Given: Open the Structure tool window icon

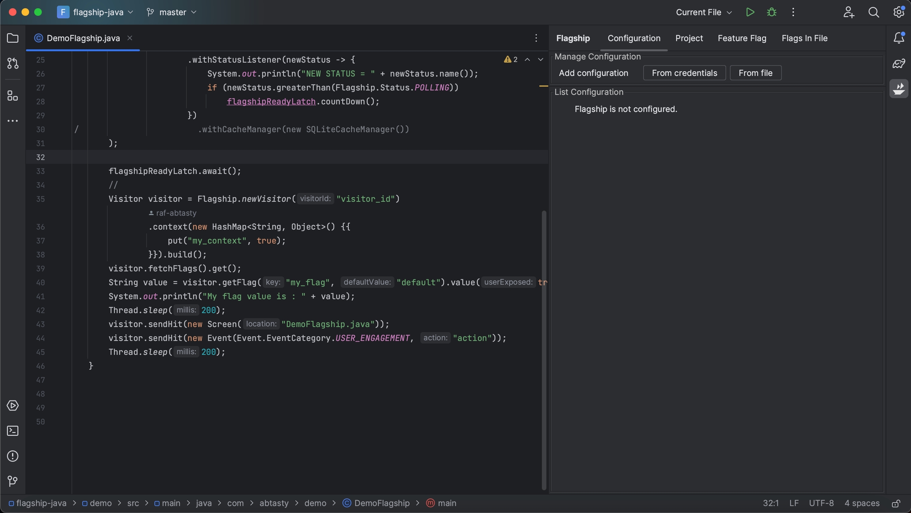Looking at the screenshot, I should (x=13, y=96).
